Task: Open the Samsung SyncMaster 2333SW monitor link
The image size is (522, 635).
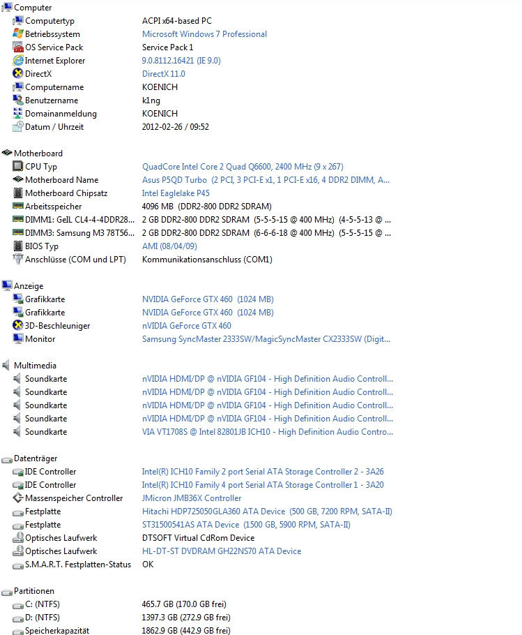Action: [266, 339]
